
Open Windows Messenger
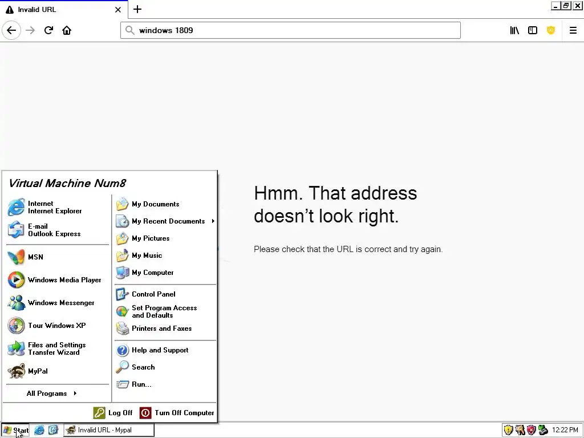[58, 303]
